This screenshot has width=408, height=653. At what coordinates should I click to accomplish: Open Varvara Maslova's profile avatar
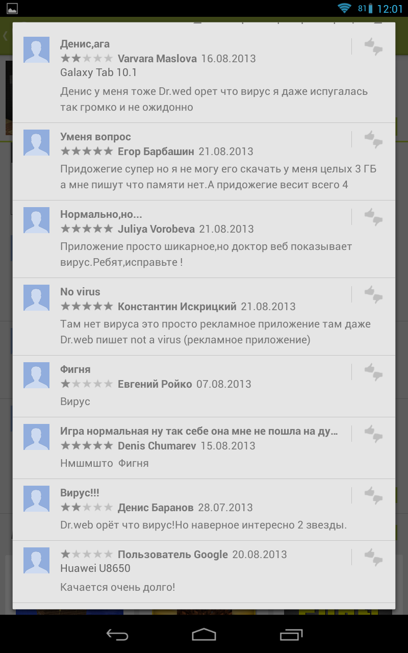point(37,49)
